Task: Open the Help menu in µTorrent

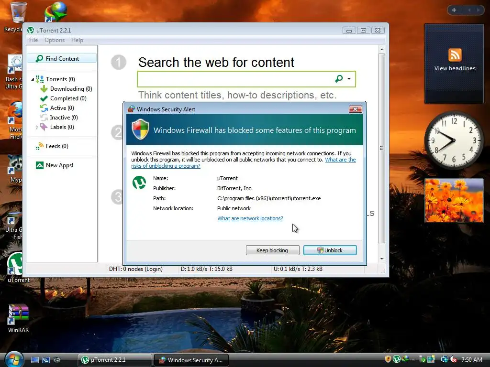Action: [x=77, y=40]
